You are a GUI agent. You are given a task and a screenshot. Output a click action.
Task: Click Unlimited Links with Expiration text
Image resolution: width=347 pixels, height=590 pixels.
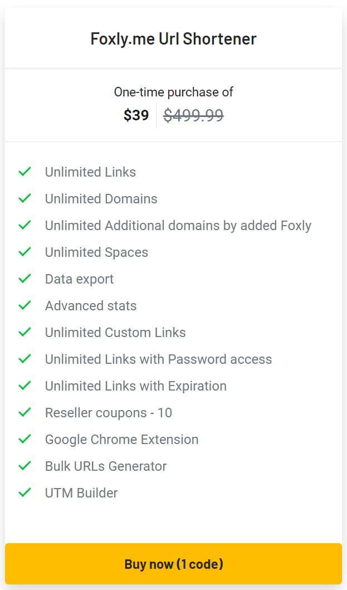[136, 387]
